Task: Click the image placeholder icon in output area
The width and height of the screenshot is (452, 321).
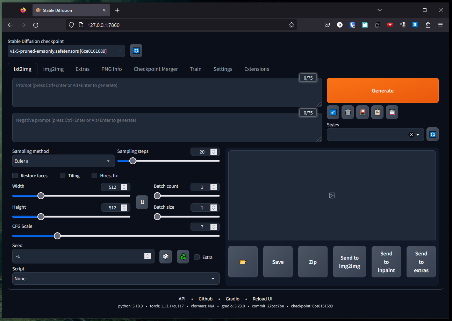Action: (332, 195)
